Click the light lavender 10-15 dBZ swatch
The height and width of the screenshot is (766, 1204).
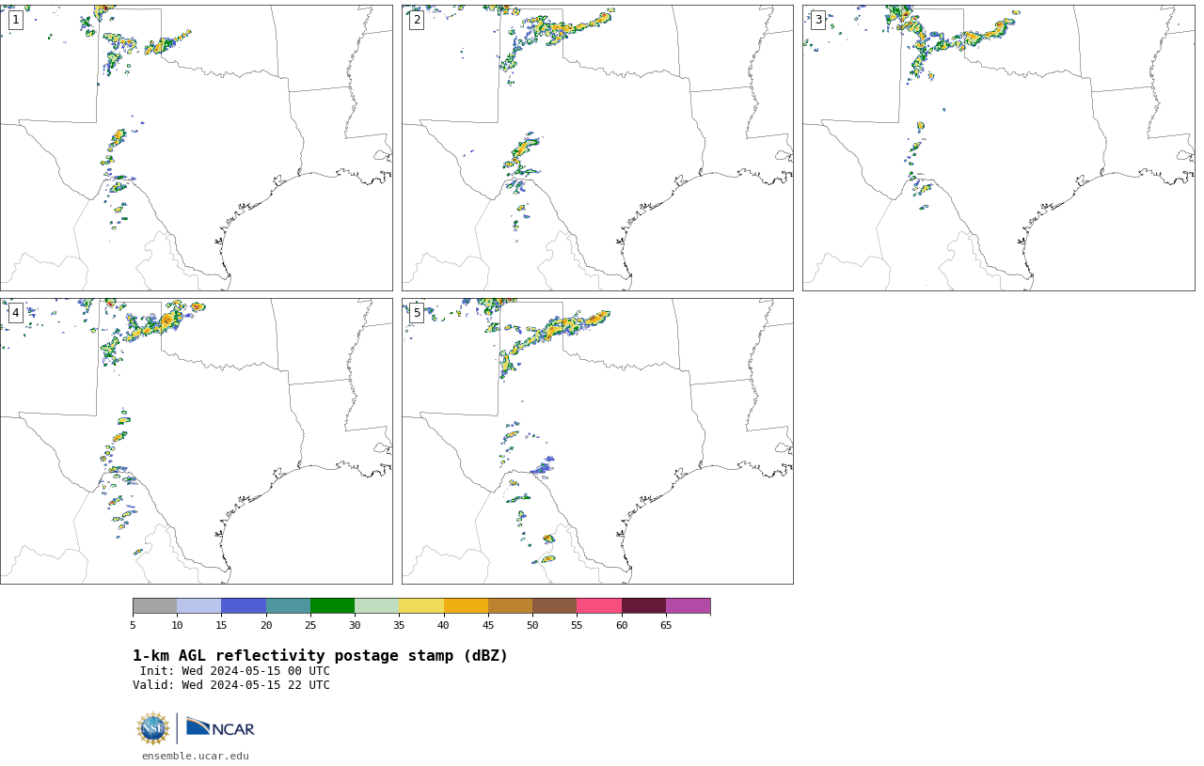coord(199,605)
